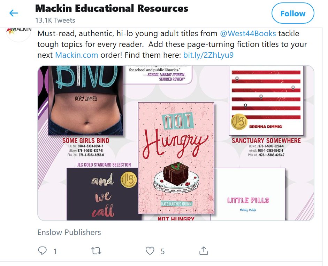Screen dimensions: 328x266
Task: Click the And We Call cover
Action: click(x=102, y=194)
